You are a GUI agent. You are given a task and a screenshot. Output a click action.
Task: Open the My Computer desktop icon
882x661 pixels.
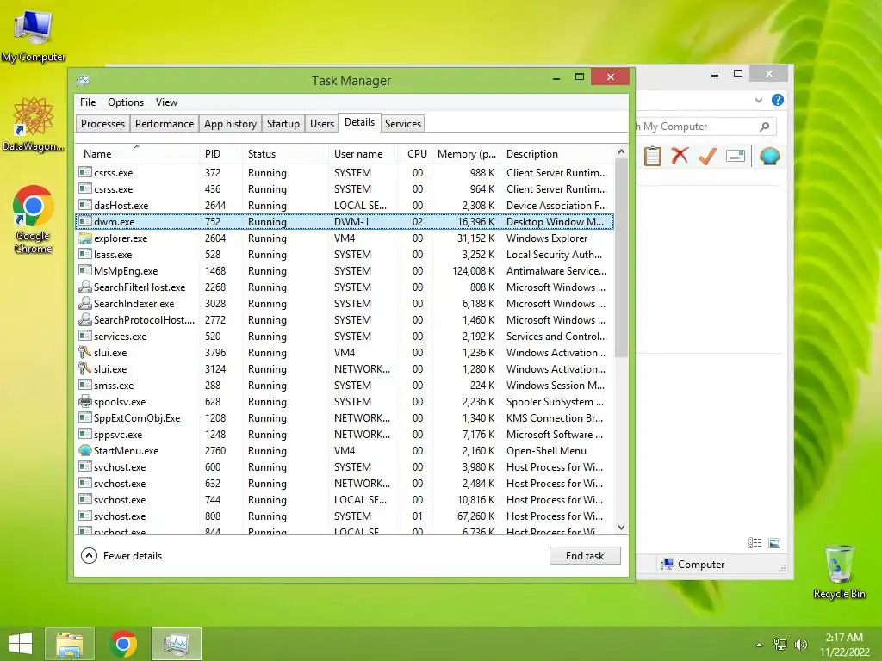click(33, 34)
